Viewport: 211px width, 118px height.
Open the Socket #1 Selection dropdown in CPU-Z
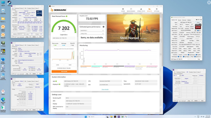tap(21, 34)
